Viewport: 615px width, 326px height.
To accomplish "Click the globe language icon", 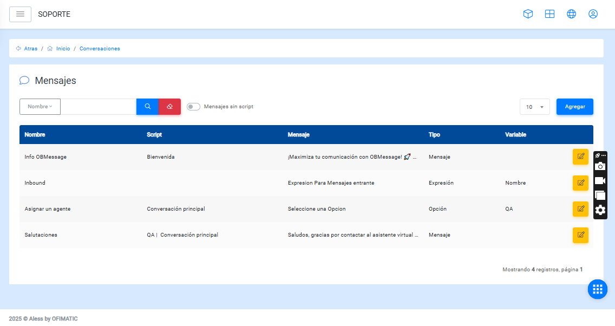I will [571, 14].
